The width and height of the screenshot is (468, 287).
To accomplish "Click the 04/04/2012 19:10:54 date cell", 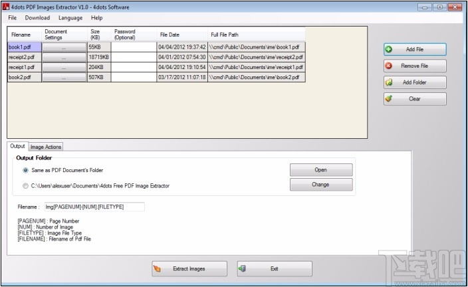I will pos(182,67).
